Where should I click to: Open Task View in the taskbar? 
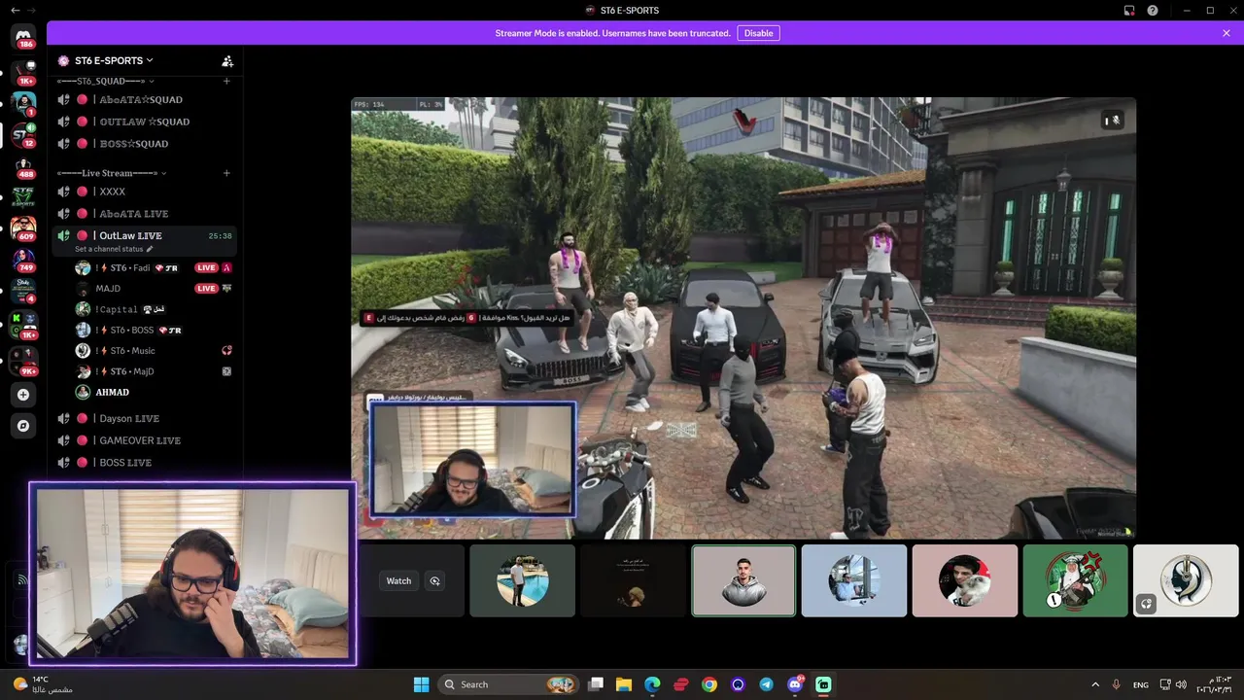point(596,684)
